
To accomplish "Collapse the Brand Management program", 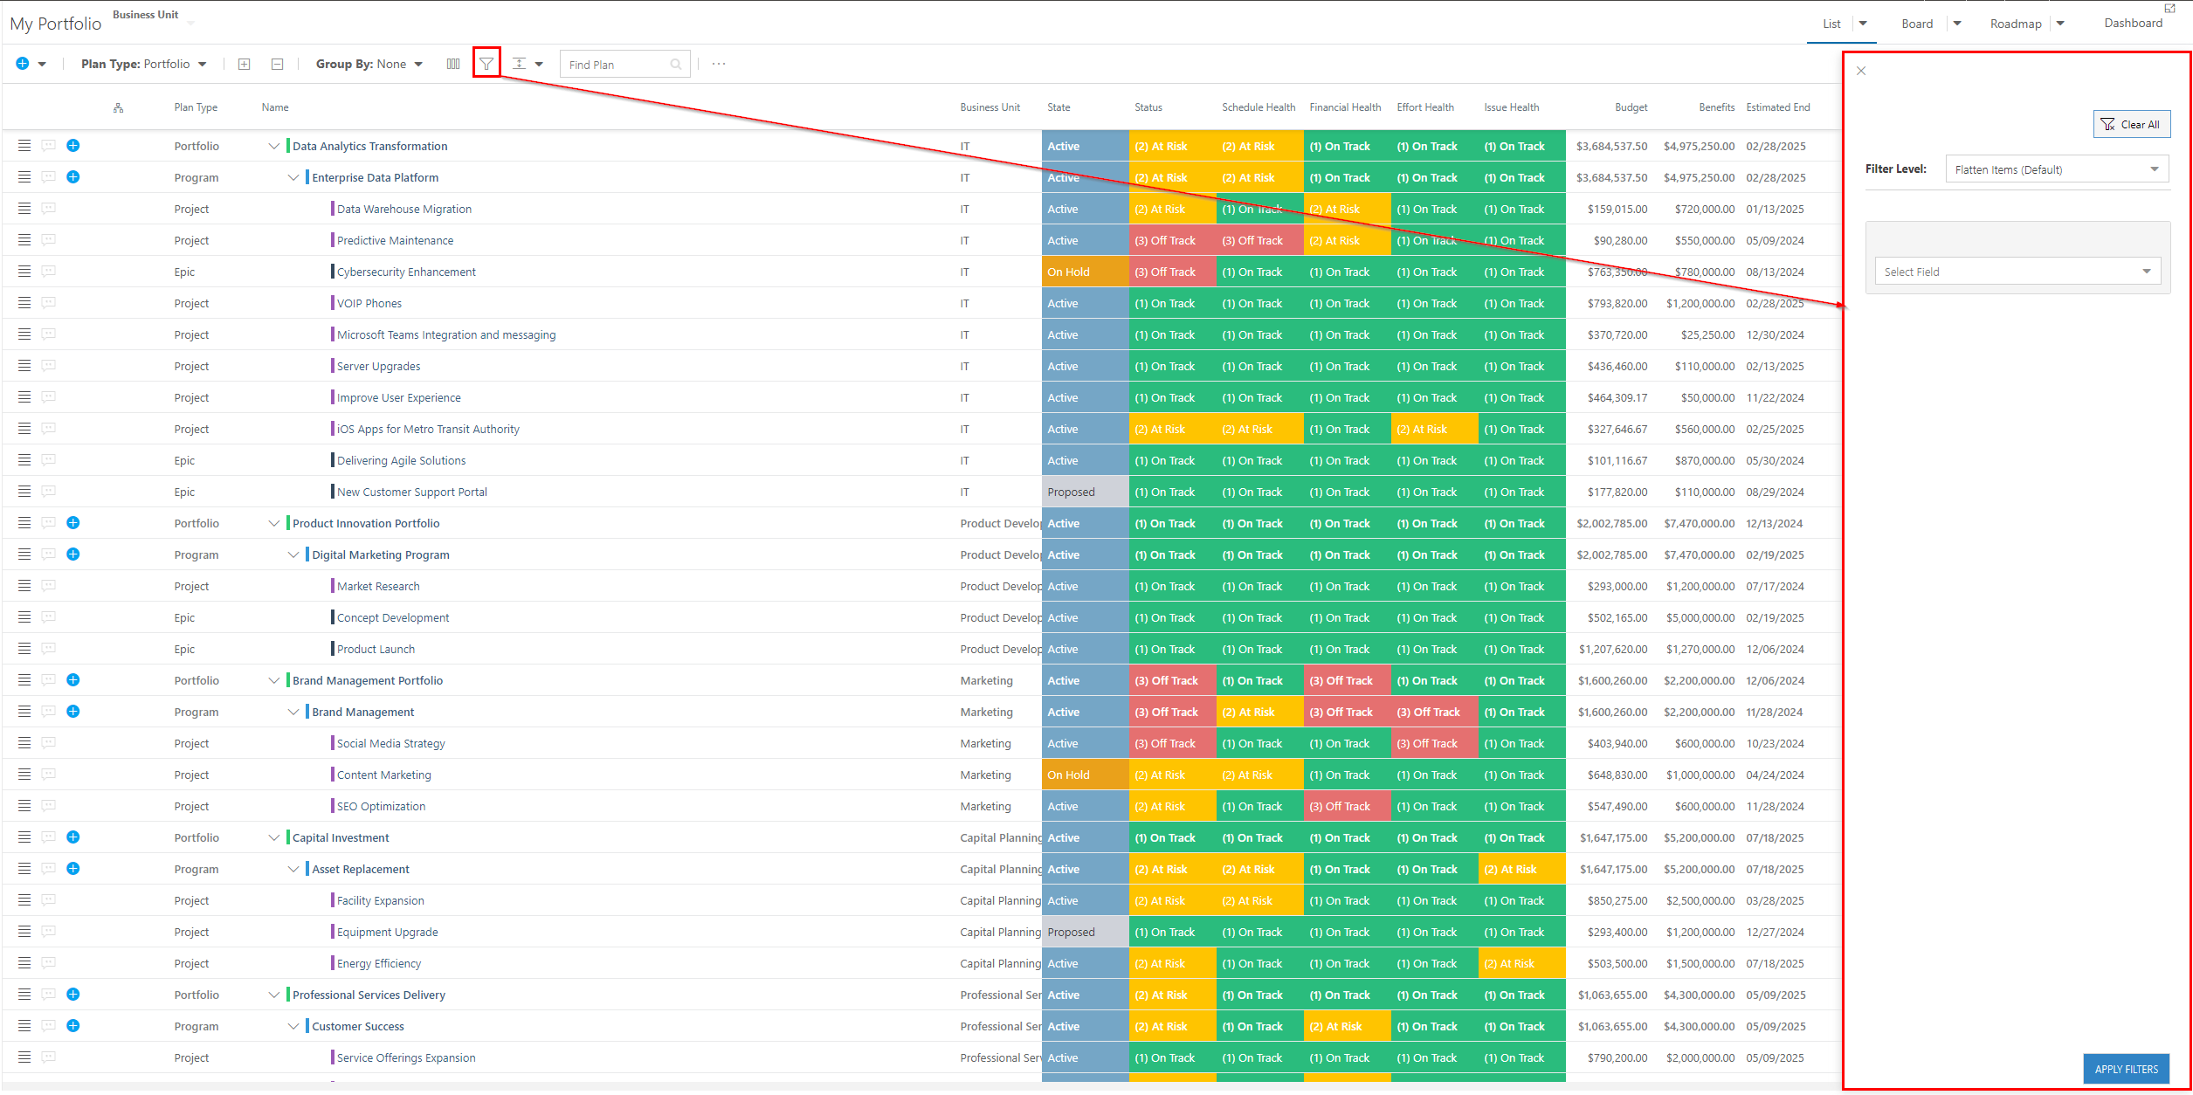I will click(293, 712).
